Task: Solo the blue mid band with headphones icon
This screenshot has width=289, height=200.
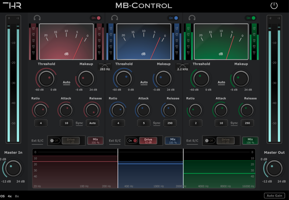Action: (x=114, y=18)
